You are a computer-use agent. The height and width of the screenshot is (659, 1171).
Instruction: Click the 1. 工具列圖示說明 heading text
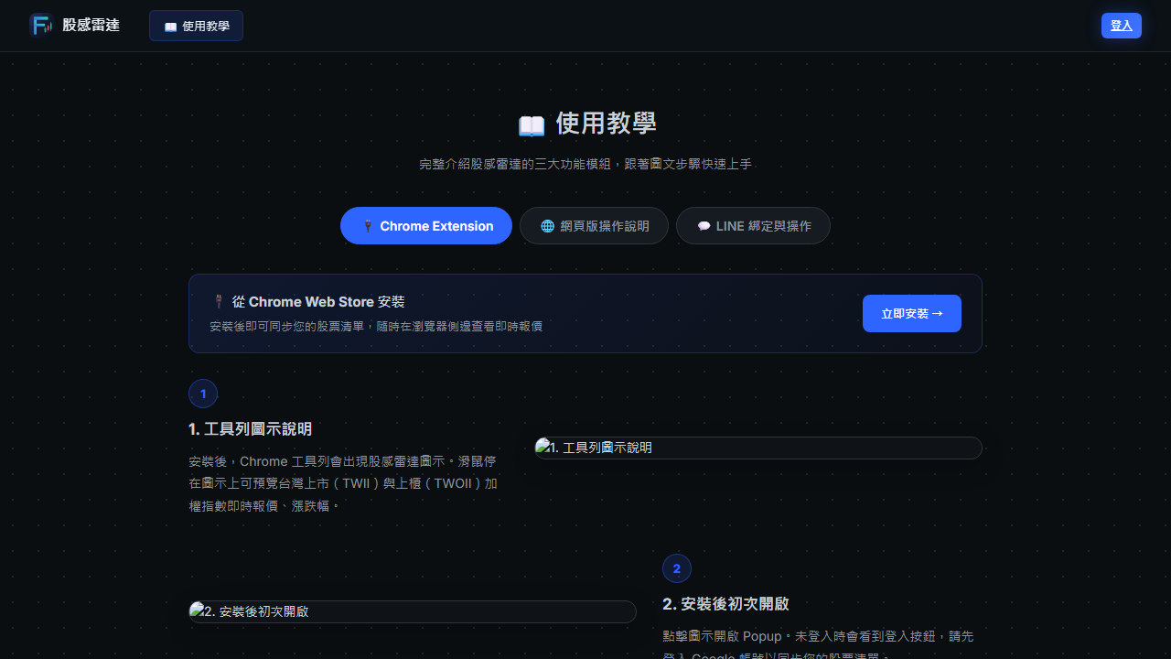tap(251, 429)
